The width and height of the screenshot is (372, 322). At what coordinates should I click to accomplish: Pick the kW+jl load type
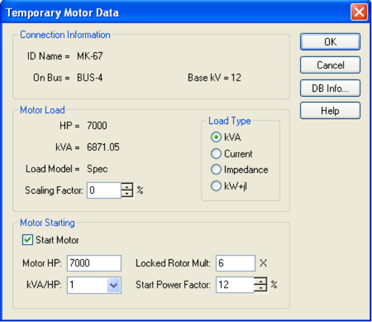click(216, 186)
